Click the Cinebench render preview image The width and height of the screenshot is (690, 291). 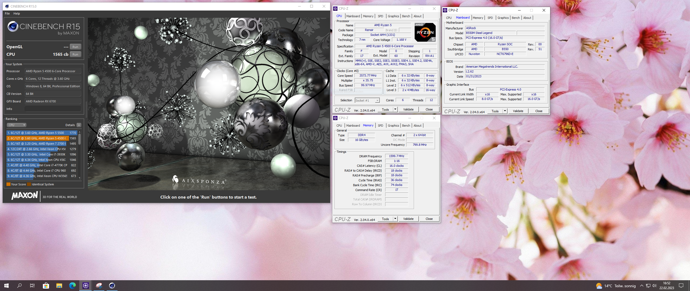click(209, 104)
